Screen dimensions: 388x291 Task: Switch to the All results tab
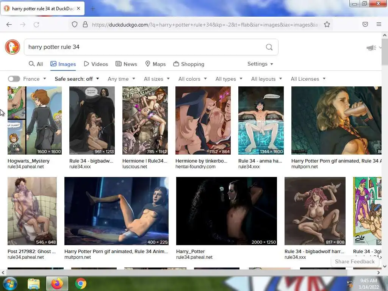(x=36, y=64)
